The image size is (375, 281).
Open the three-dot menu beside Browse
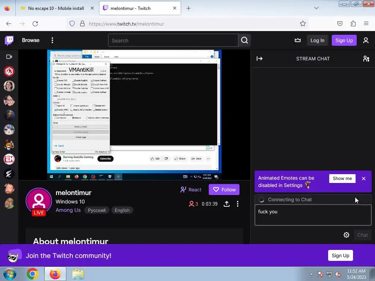(x=52, y=40)
